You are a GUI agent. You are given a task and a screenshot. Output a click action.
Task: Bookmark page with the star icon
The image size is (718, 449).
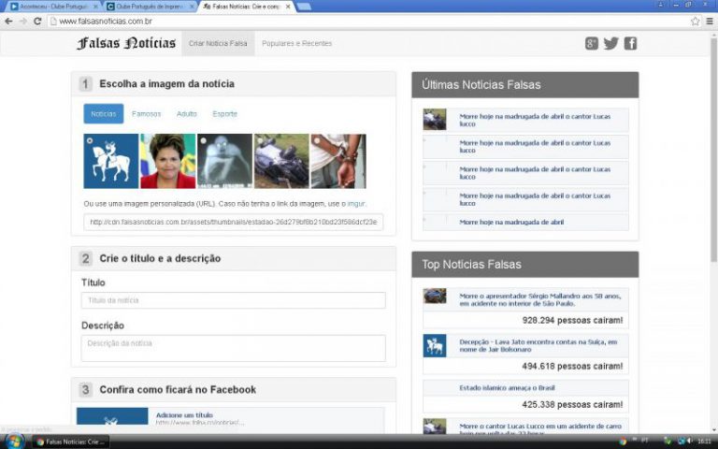[x=696, y=22]
